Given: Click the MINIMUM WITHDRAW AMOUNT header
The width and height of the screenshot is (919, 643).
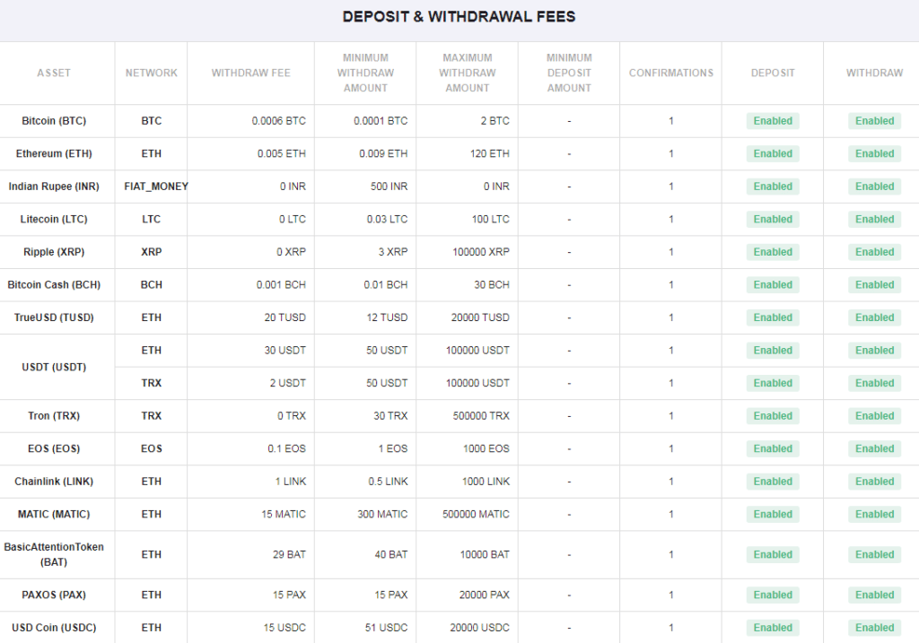Looking at the screenshot, I should point(365,73).
